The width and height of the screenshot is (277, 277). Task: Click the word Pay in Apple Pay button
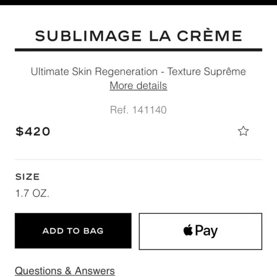[x=206, y=231]
